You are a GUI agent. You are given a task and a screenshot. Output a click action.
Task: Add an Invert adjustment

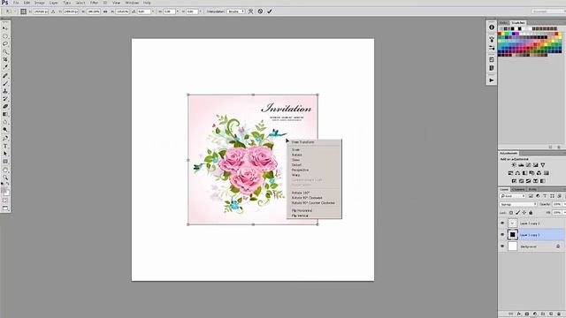[514, 181]
